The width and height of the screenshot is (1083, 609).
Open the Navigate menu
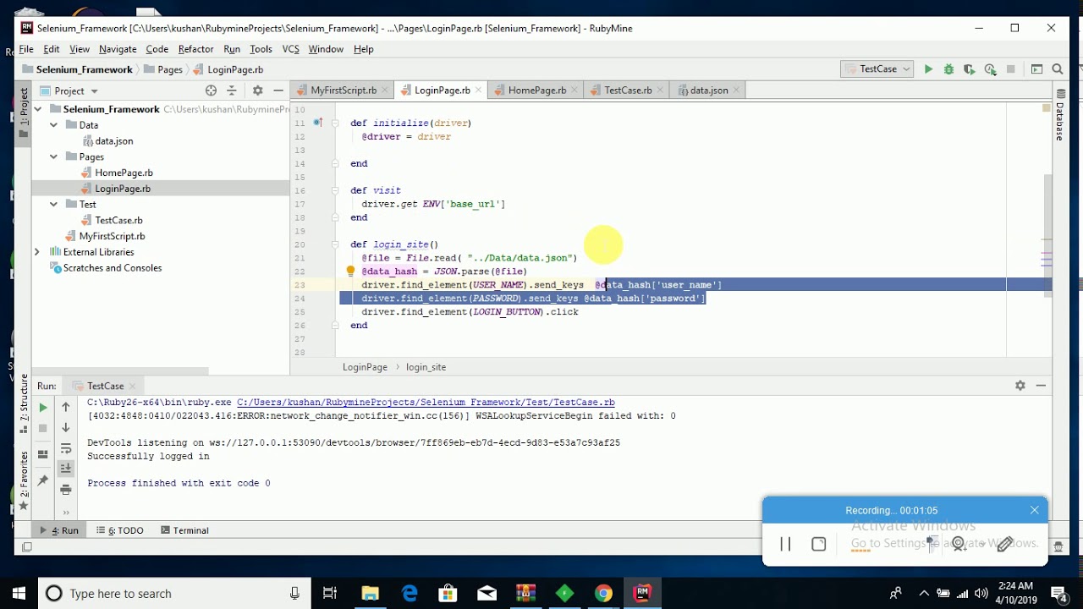118,49
